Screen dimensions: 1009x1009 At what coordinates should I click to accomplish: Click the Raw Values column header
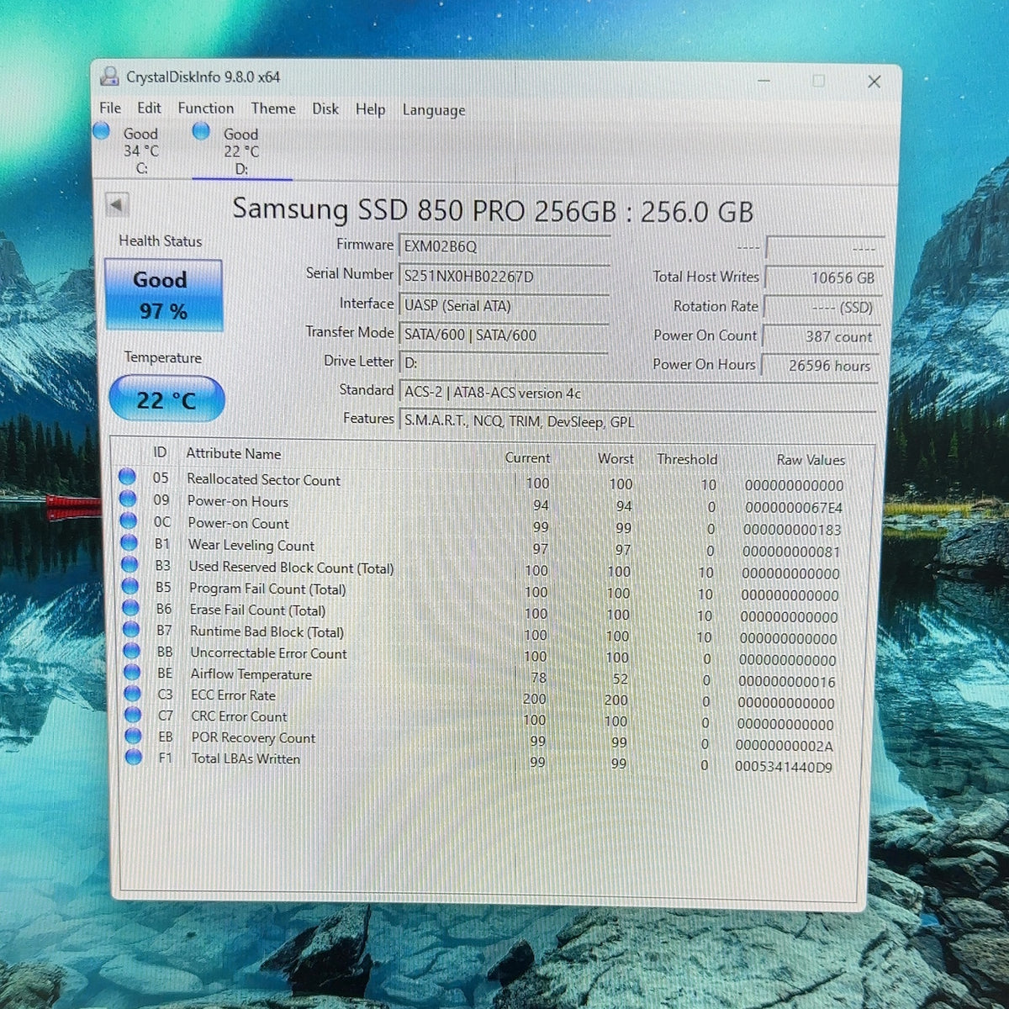(811, 460)
